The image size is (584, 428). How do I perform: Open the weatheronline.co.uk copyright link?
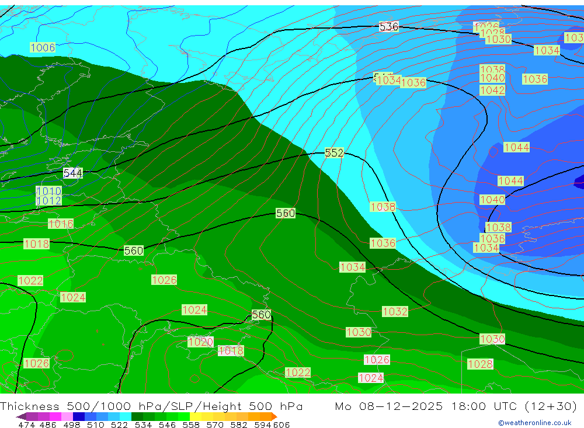[535, 423]
